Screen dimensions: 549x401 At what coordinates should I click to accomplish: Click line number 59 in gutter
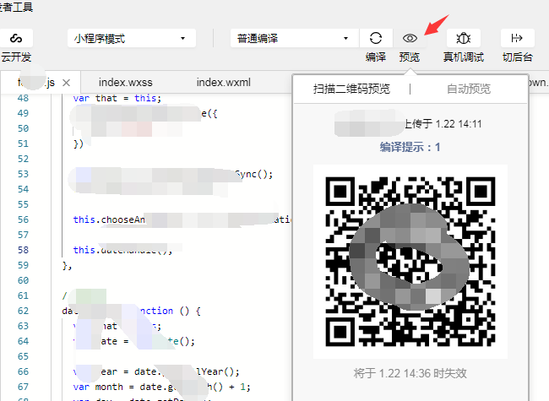[x=23, y=265]
